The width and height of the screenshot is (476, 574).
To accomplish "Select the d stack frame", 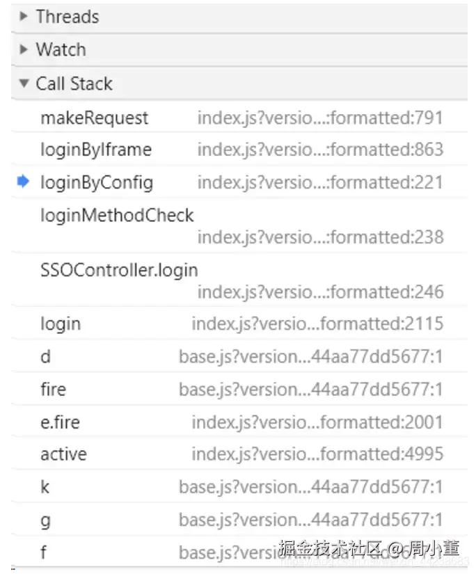I will coord(45,357).
